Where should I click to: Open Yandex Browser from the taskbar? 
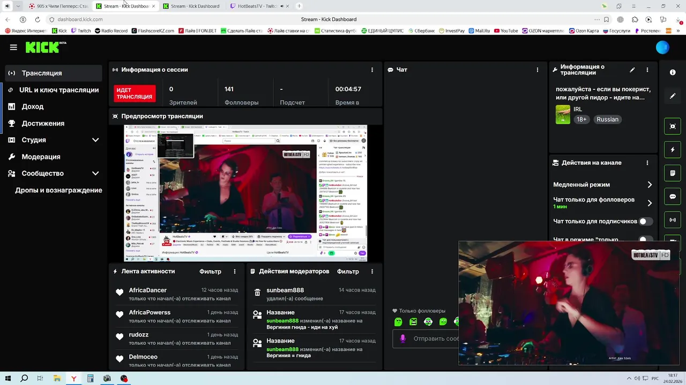[73, 379]
